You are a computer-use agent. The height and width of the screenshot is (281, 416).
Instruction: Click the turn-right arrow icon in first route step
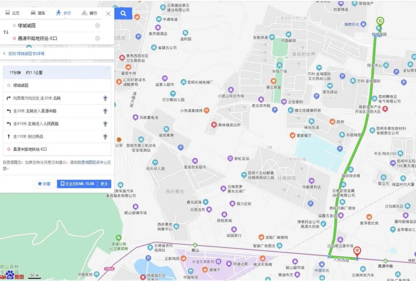[x=8, y=99]
